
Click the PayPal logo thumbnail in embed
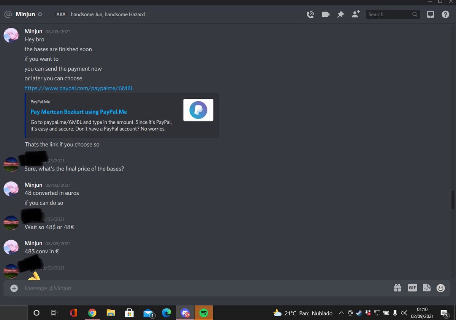(198, 110)
